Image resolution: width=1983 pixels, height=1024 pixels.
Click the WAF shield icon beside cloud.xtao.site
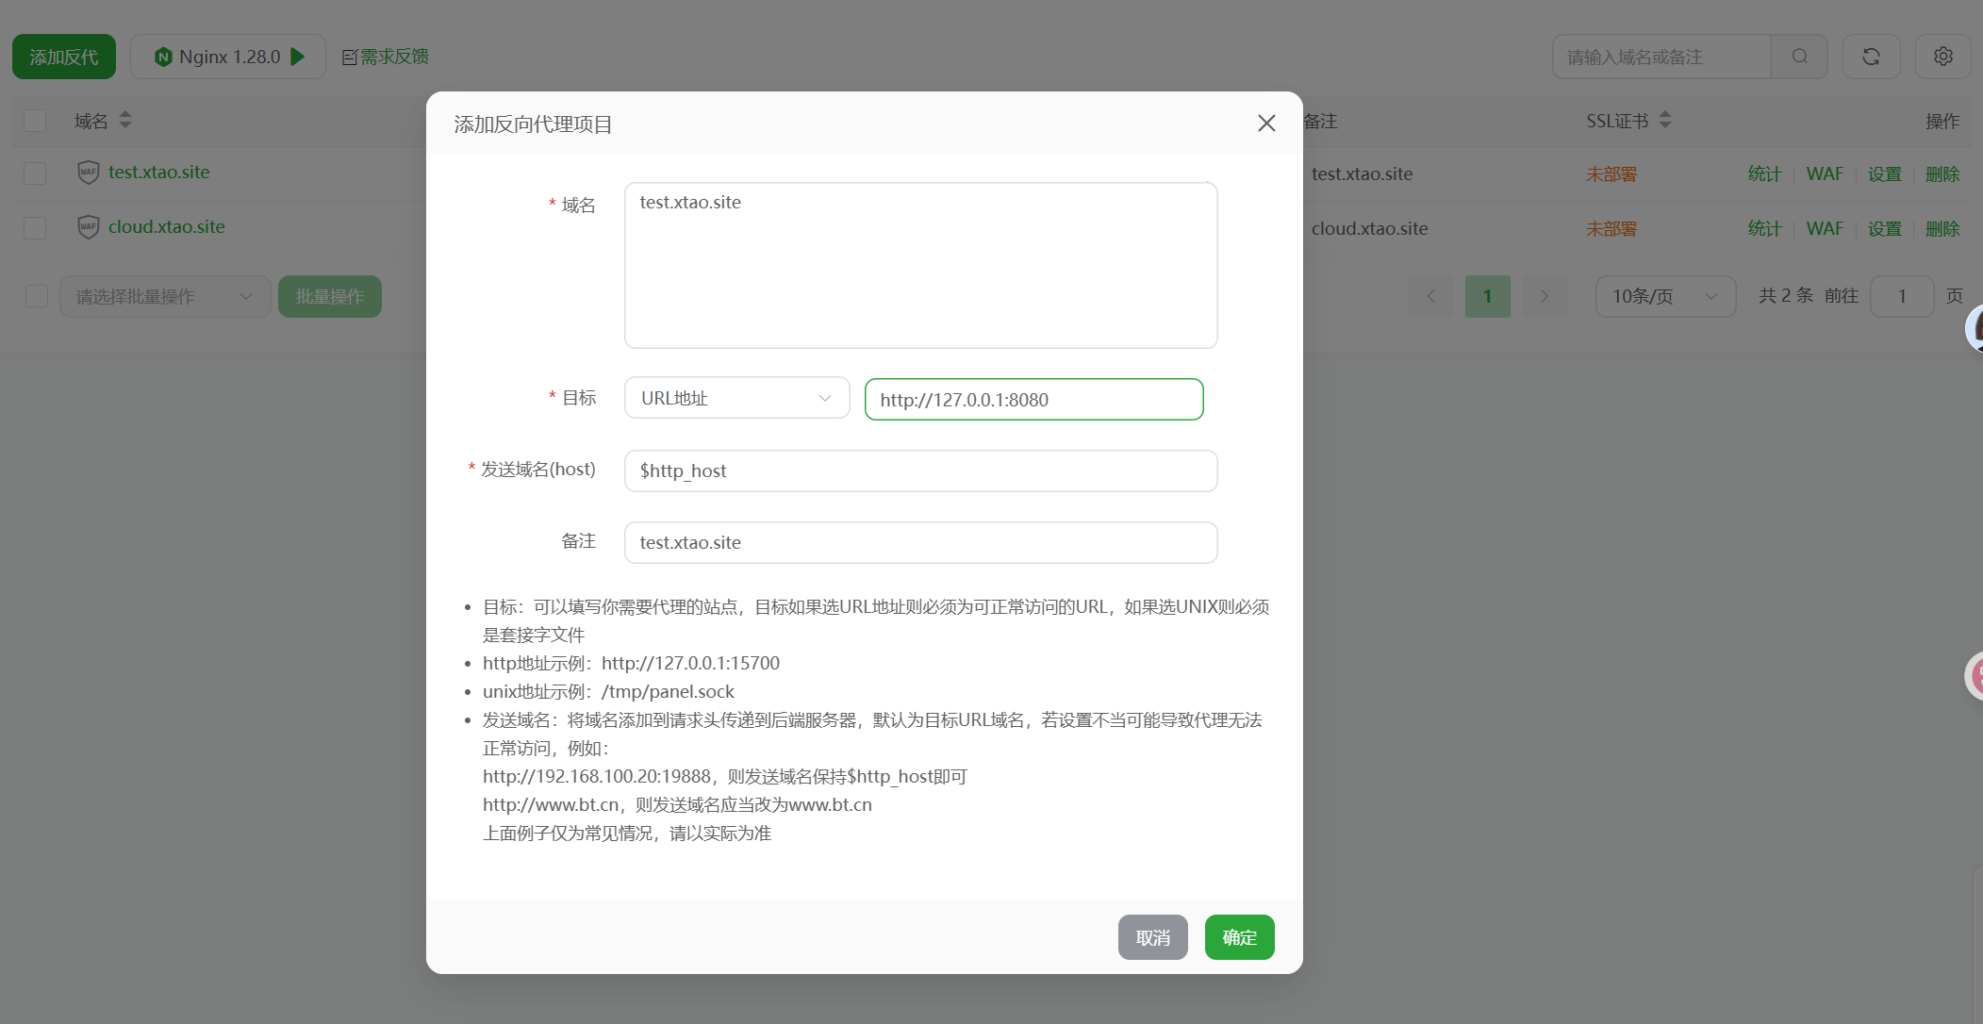pyautogui.click(x=88, y=227)
